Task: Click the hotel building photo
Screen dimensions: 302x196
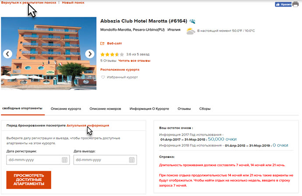Action: pyautogui.click(x=49, y=53)
